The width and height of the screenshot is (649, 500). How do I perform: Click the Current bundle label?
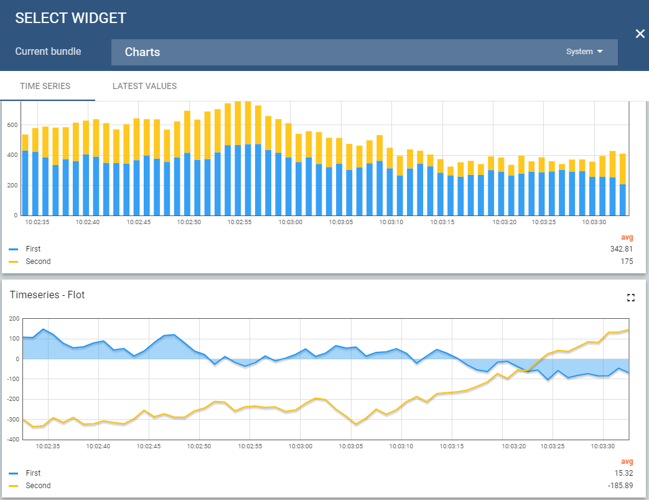(48, 52)
